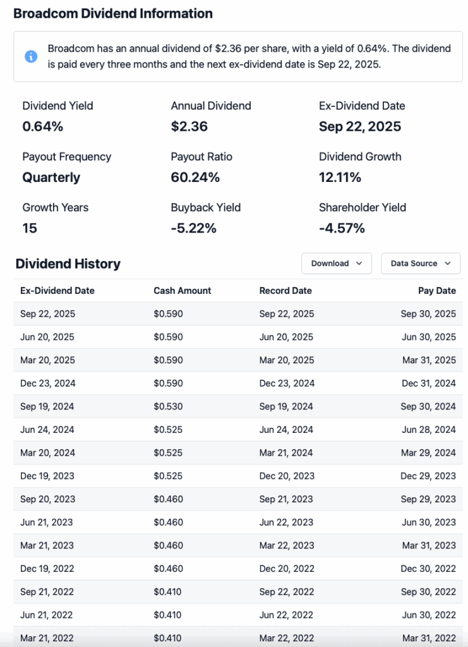Click the Buyback Yield -5.22% value
Viewport: 468px width, 647px height.
coord(194,228)
